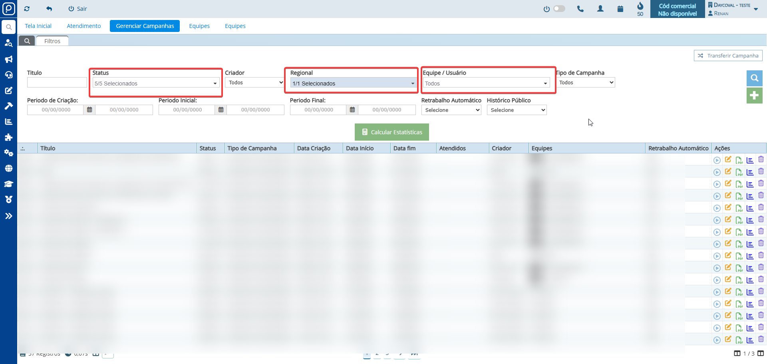Expand the sidebar with double chevron
The image size is (767, 364).
tap(8, 216)
